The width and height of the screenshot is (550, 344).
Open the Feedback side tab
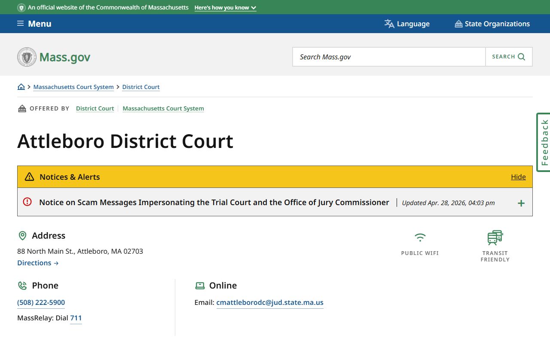[x=544, y=142]
